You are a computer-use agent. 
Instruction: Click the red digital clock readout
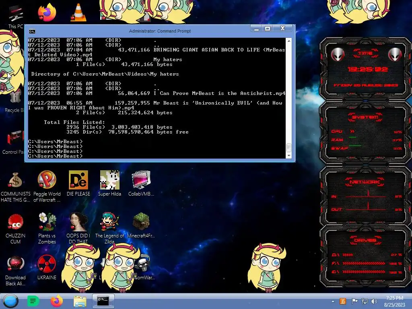[368, 69]
